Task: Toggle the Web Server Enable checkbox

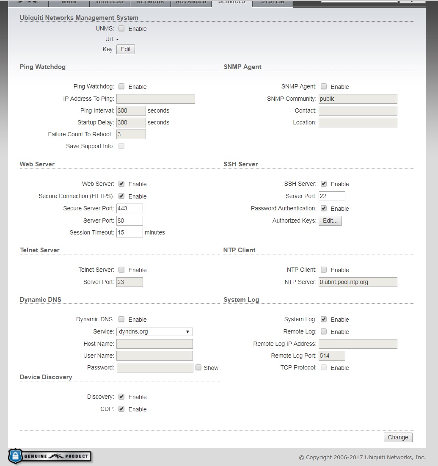Action: click(x=121, y=184)
